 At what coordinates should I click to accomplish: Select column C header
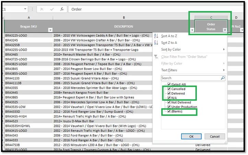point(211,17)
